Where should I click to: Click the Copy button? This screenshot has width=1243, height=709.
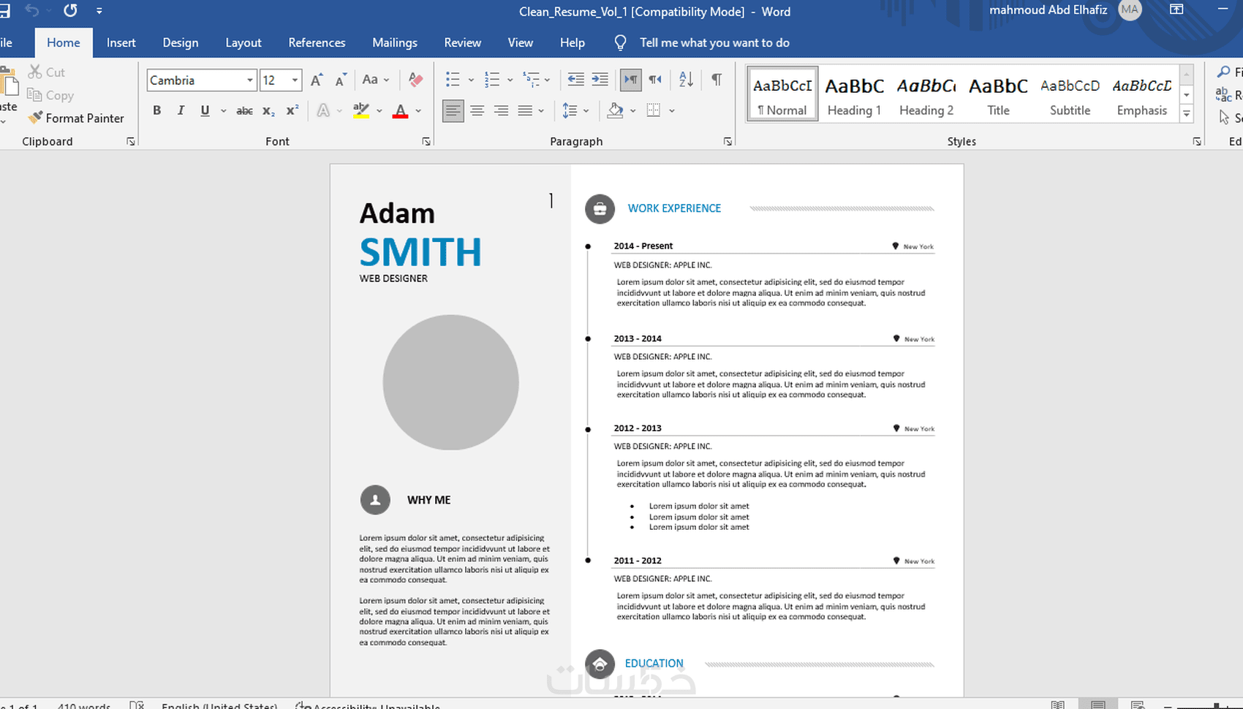pyautogui.click(x=50, y=95)
